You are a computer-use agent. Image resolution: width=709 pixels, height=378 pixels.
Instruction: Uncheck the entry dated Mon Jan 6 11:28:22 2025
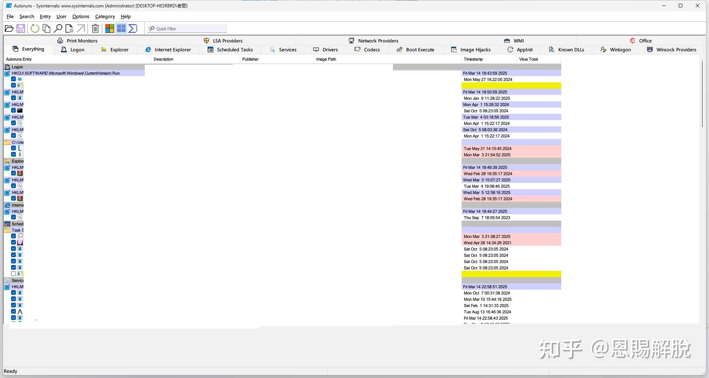[x=14, y=98]
